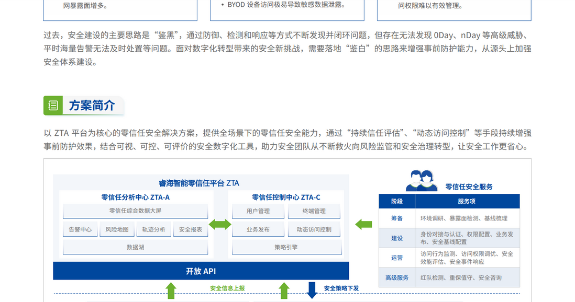Click the 身份对接与认证 service cell

[467, 238]
